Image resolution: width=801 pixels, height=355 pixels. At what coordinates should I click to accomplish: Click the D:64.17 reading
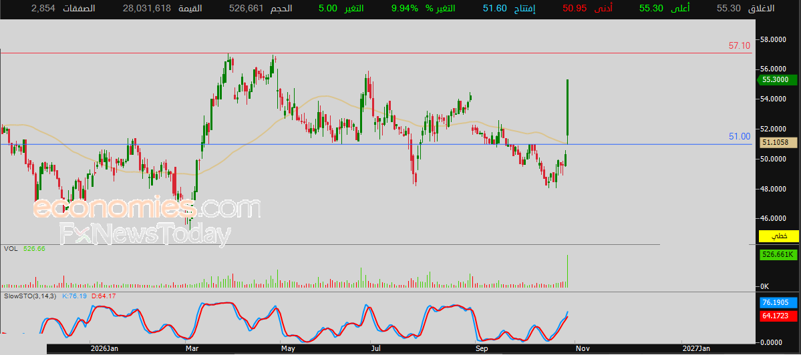[104, 296]
